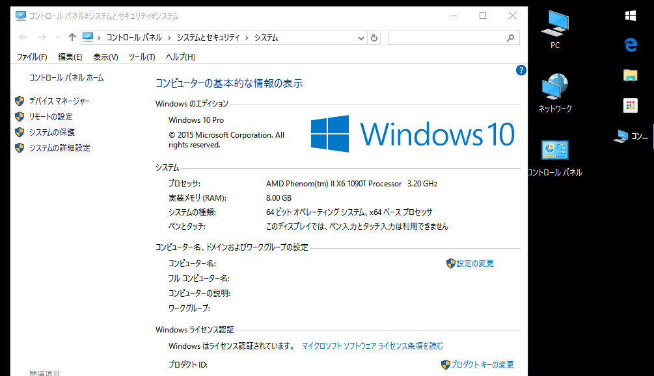Open File Explorer from taskbar

[631, 75]
